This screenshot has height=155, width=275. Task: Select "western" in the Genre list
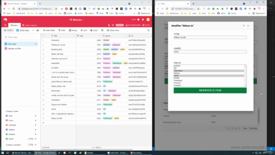pyautogui.click(x=209, y=85)
